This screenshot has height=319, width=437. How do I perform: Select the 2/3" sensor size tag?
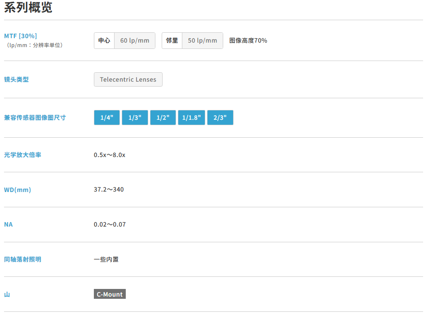point(220,118)
